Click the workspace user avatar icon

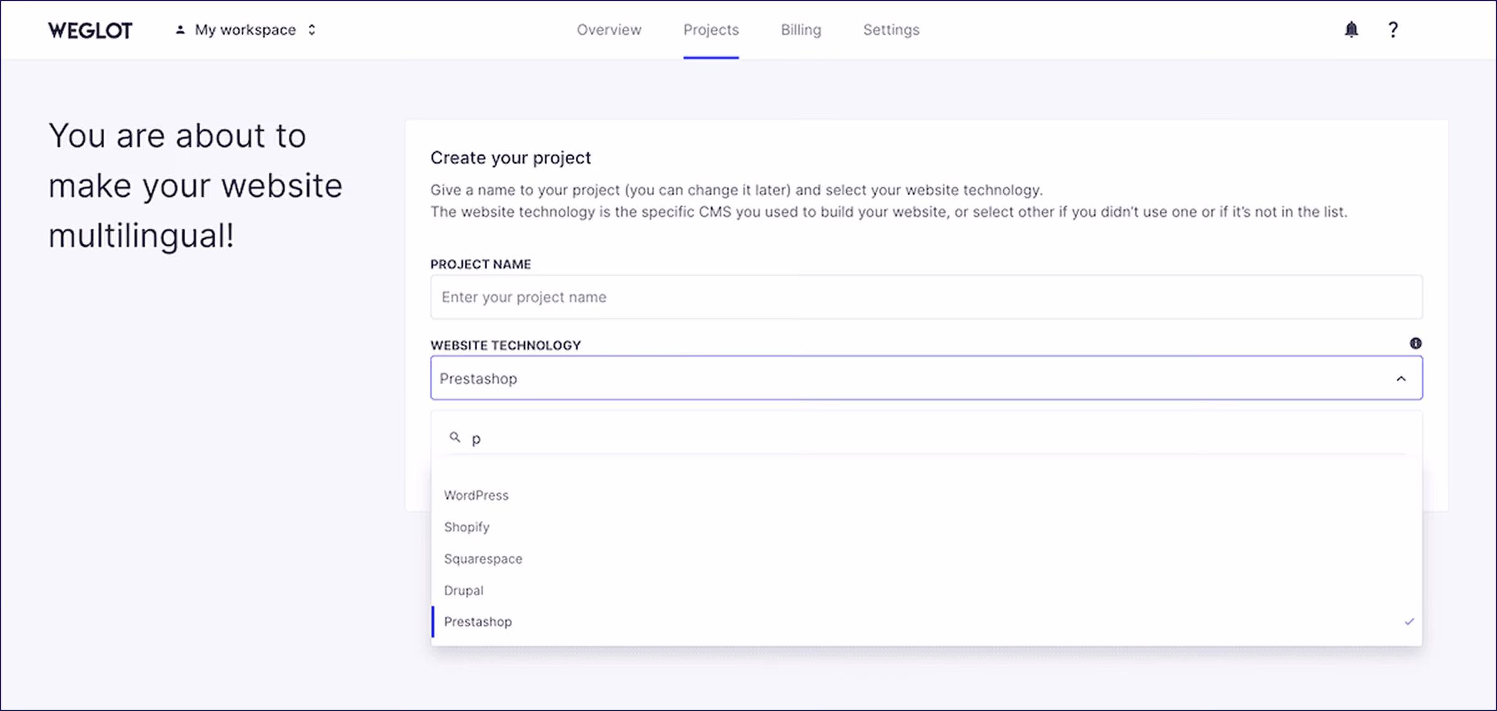click(180, 29)
